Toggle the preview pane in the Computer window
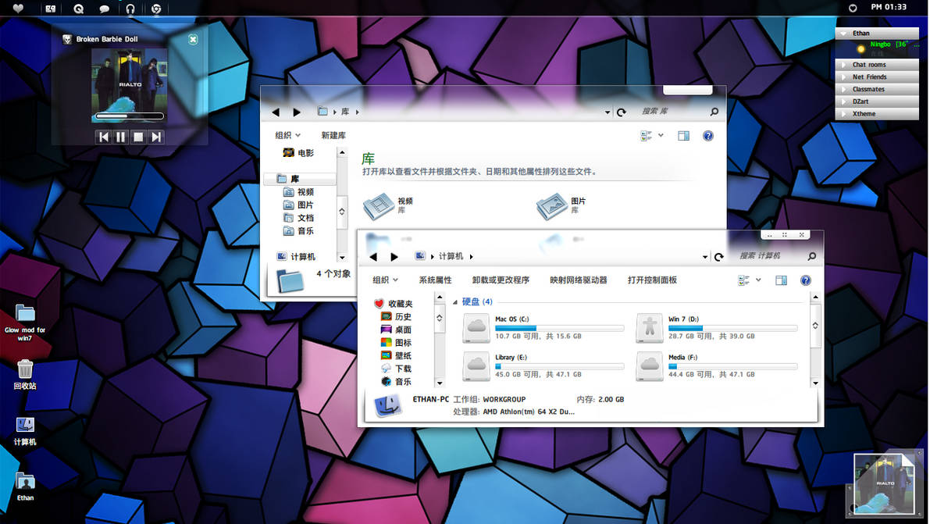The height and width of the screenshot is (524, 930). point(781,280)
